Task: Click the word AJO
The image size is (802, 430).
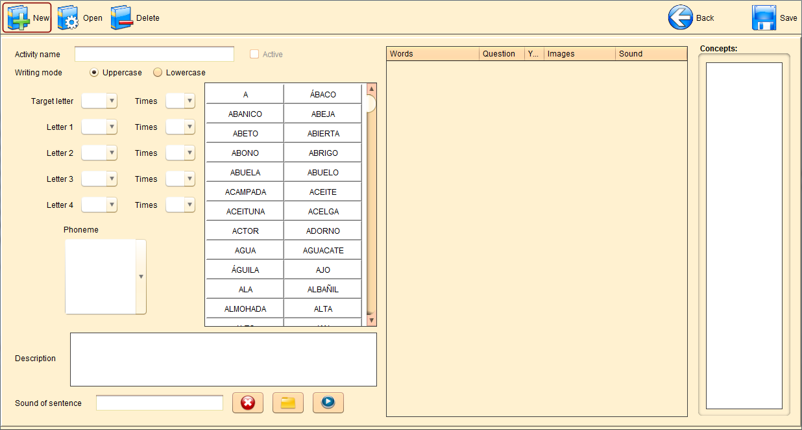Action: (x=323, y=270)
